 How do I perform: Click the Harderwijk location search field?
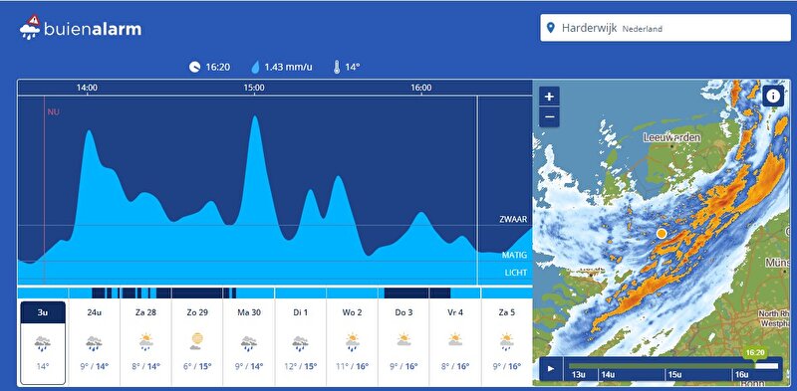(665, 29)
